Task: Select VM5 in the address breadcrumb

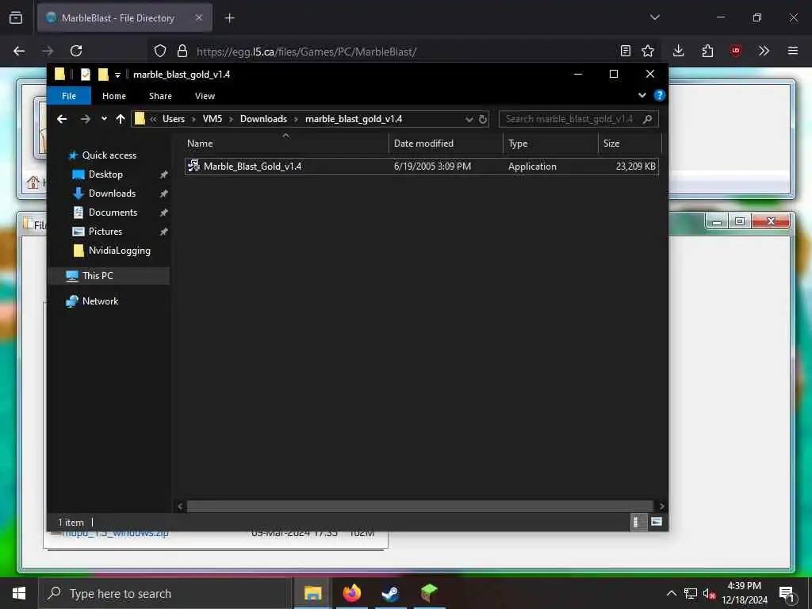Action: point(213,119)
